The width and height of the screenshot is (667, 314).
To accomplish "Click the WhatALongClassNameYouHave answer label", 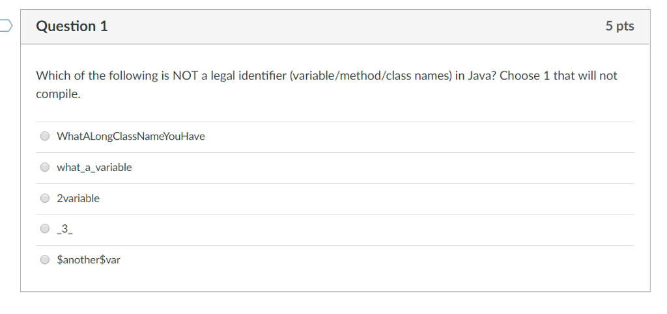I will click(x=131, y=137).
